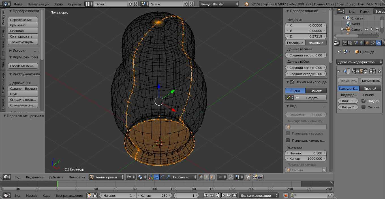Viewport: 385px width, 199px height.
Task: Enable the Привязать камеру к виду checkbox
Action: coord(288,140)
